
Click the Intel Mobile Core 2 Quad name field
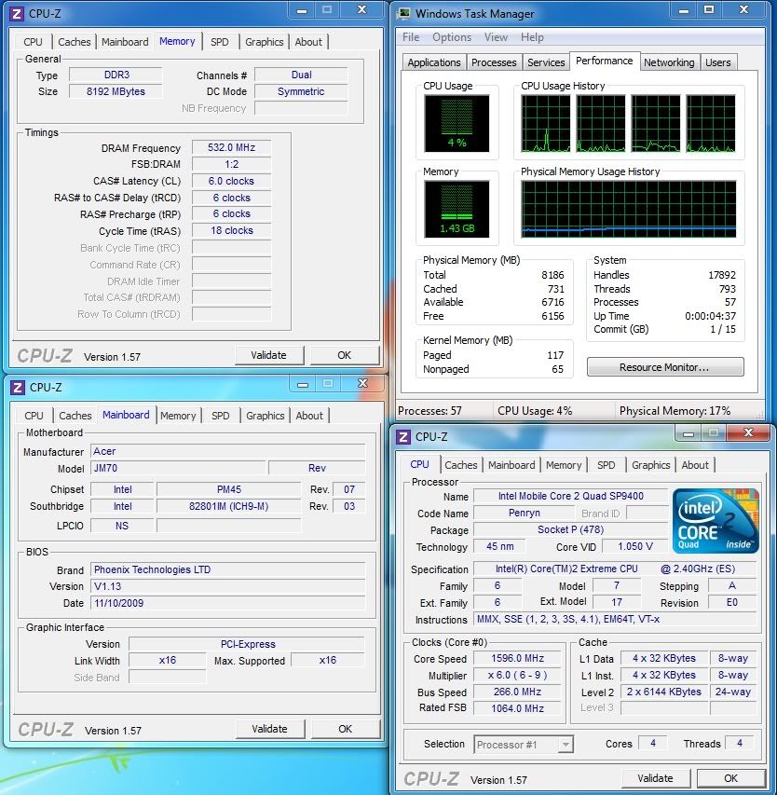[571, 496]
